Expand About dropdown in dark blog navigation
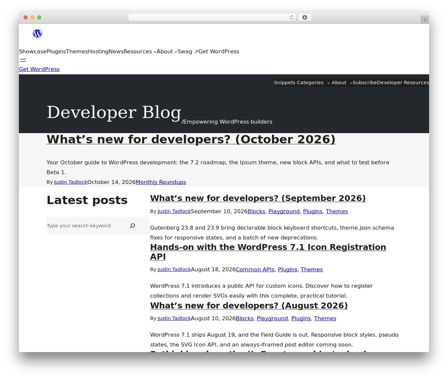 [351, 83]
